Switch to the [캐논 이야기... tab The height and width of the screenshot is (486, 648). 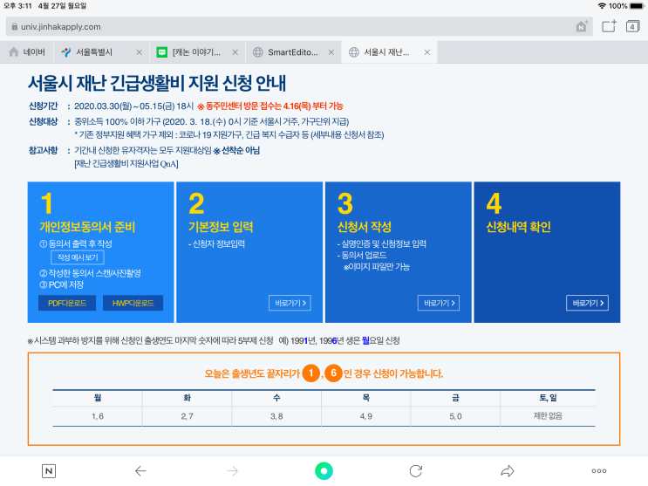click(196, 52)
